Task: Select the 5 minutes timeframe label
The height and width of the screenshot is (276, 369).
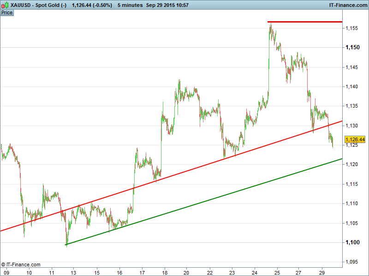Action: pos(129,5)
